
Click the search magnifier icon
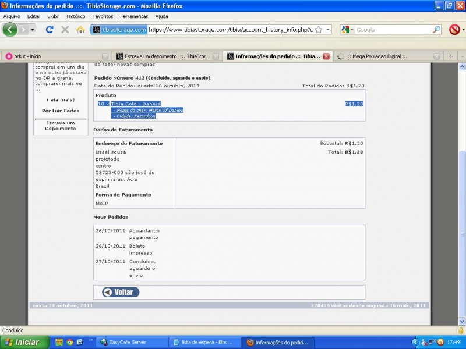coord(436,30)
